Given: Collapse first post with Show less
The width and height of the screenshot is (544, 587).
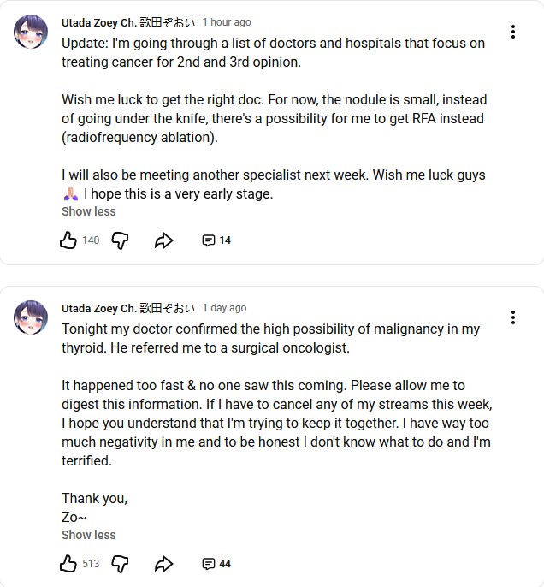Looking at the screenshot, I should [88, 211].
